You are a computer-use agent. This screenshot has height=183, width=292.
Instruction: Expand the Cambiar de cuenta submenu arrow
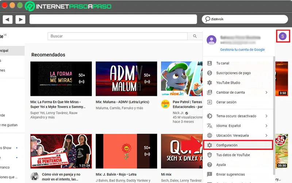(266, 92)
